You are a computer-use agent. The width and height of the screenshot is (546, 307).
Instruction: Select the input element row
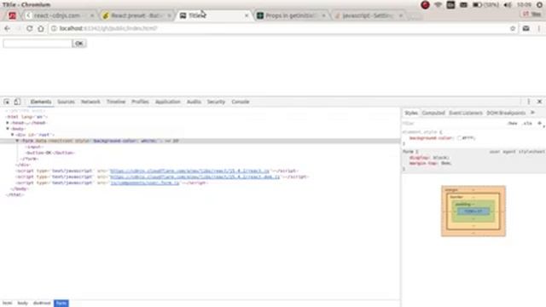pos(34,147)
